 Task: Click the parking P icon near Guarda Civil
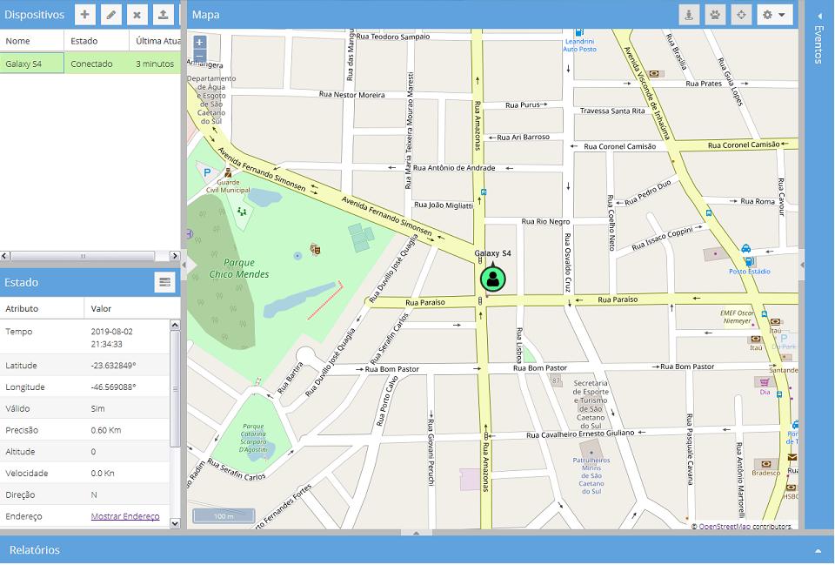coord(207,172)
